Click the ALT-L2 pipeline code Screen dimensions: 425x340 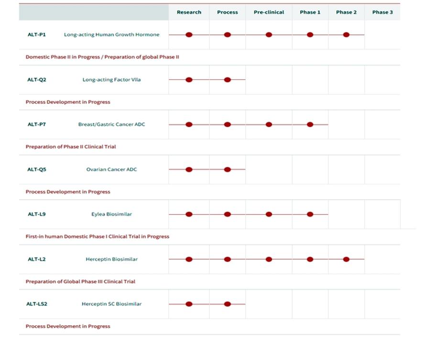(37, 259)
